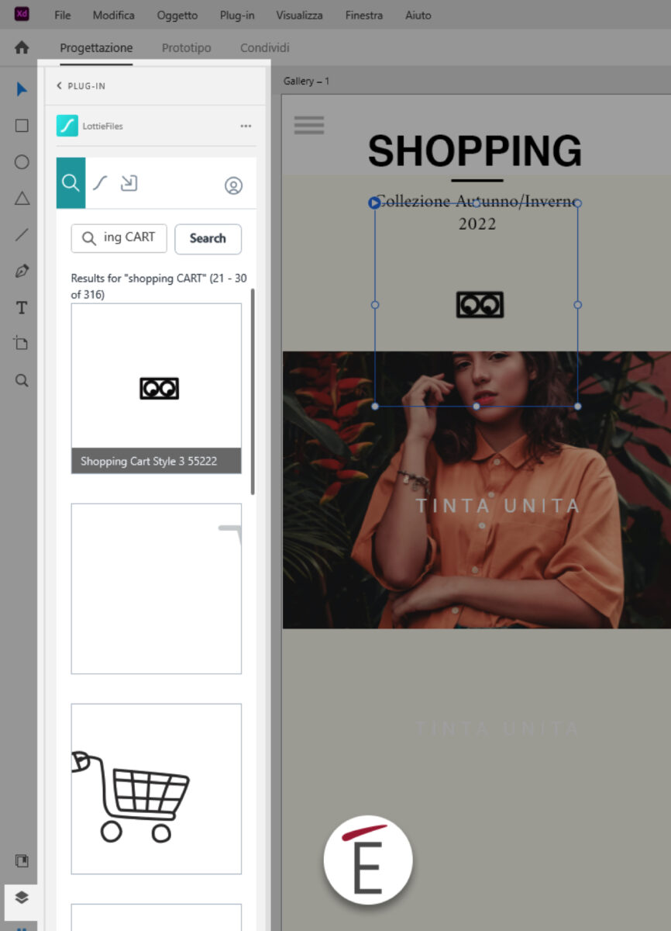Select the Ellipse tool
The image size is (671, 931).
tap(22, 162)
